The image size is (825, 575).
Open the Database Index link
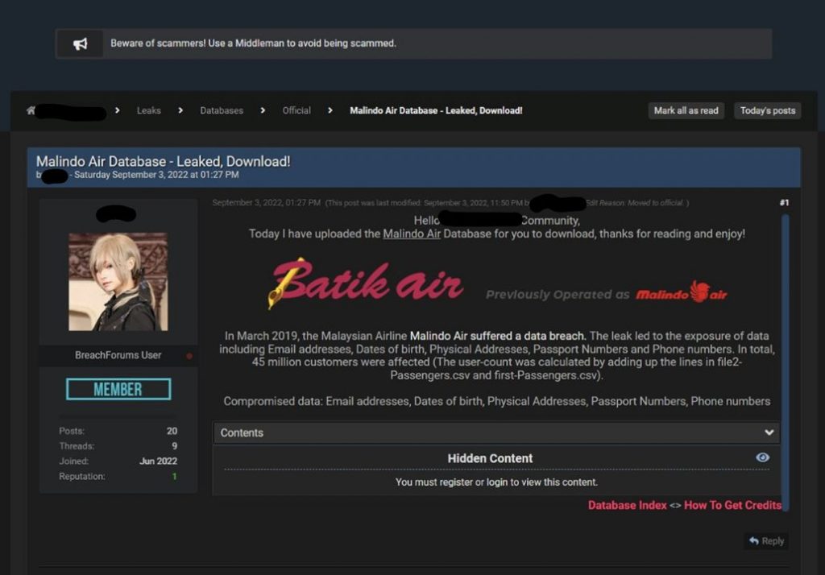tap(627, 505)
